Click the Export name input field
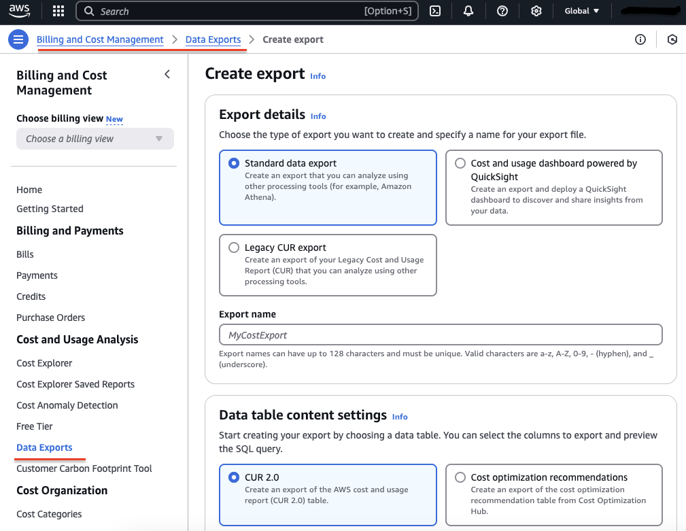 tap(441, 335)
